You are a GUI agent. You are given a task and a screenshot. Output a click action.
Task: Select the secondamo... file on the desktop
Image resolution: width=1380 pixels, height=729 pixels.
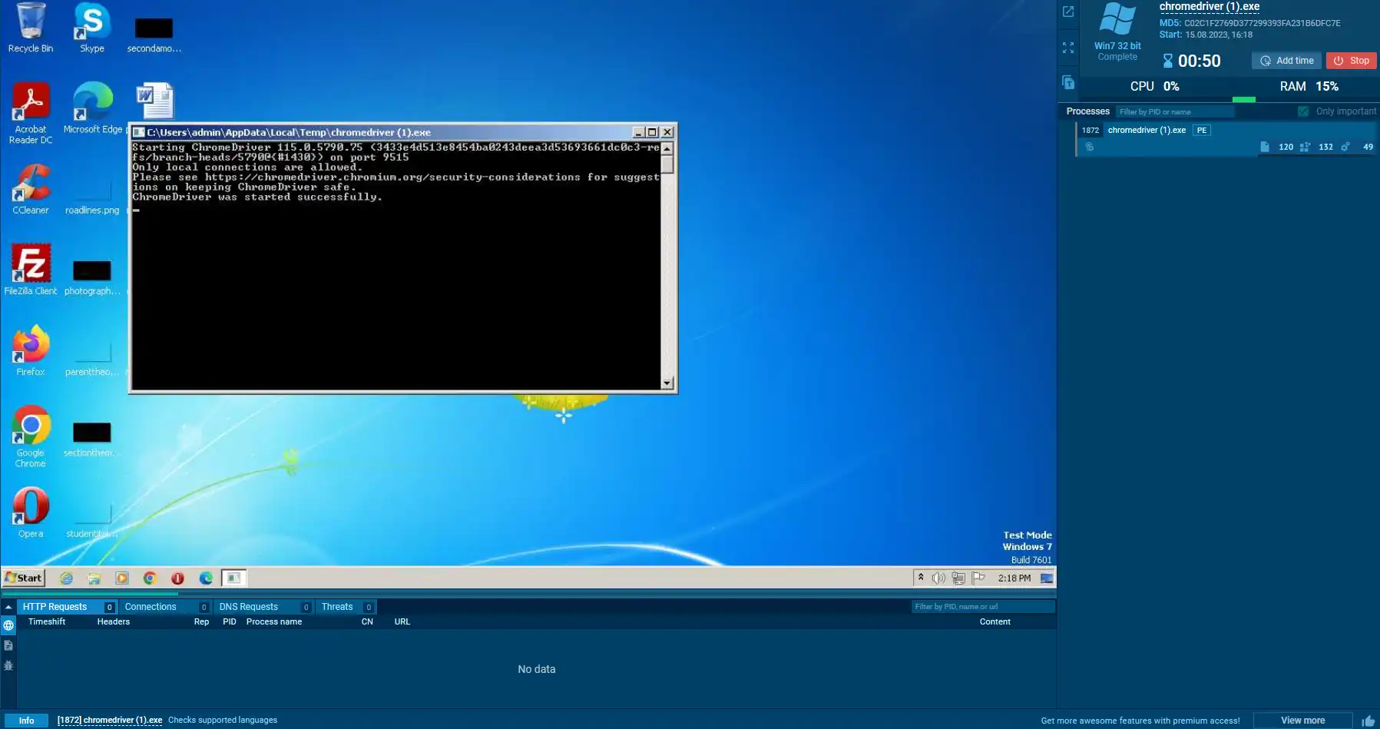[x=154, y=35]
